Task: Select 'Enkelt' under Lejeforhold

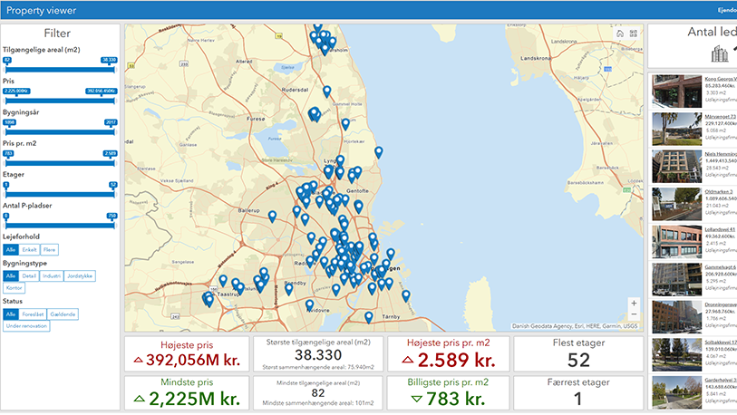Action: pyautogui.click(x=29, y=249)
